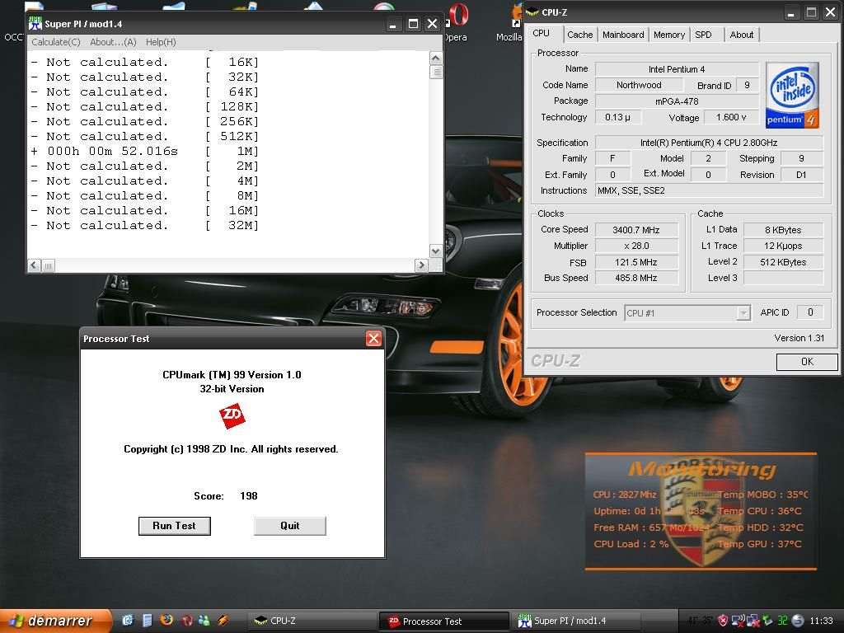
Task: Click the document quick launch icon
Action: click(x=147, y=620)
